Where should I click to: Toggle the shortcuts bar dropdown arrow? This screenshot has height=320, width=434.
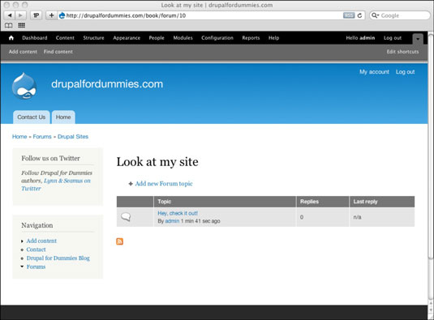418,39
